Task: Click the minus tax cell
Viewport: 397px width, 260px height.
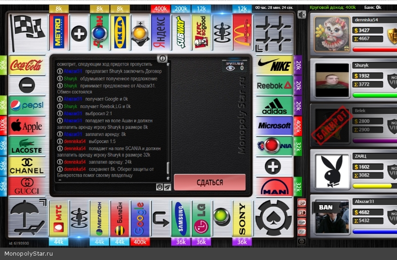Action: click(27, 85)
